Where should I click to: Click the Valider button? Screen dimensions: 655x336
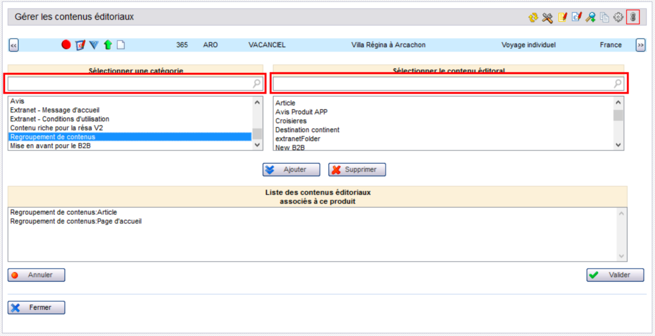click(x=615, y=275)
